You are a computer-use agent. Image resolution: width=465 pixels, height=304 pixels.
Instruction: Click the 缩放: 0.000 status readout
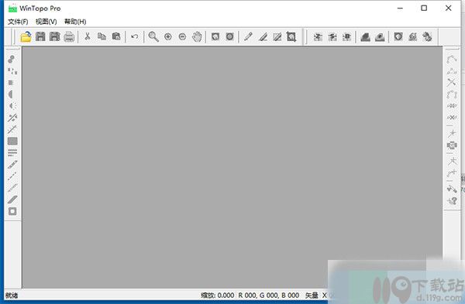(217, 295)
